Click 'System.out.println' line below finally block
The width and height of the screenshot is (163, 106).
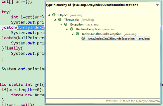pos(23,69)
